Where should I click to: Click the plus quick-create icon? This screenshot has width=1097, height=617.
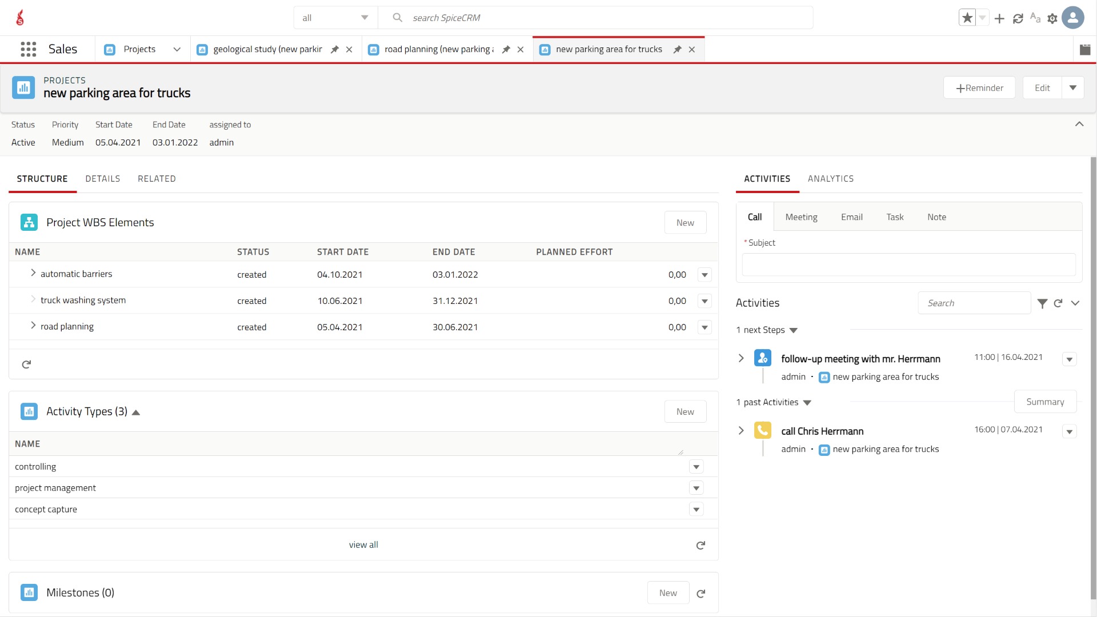(x=999, y=18)
